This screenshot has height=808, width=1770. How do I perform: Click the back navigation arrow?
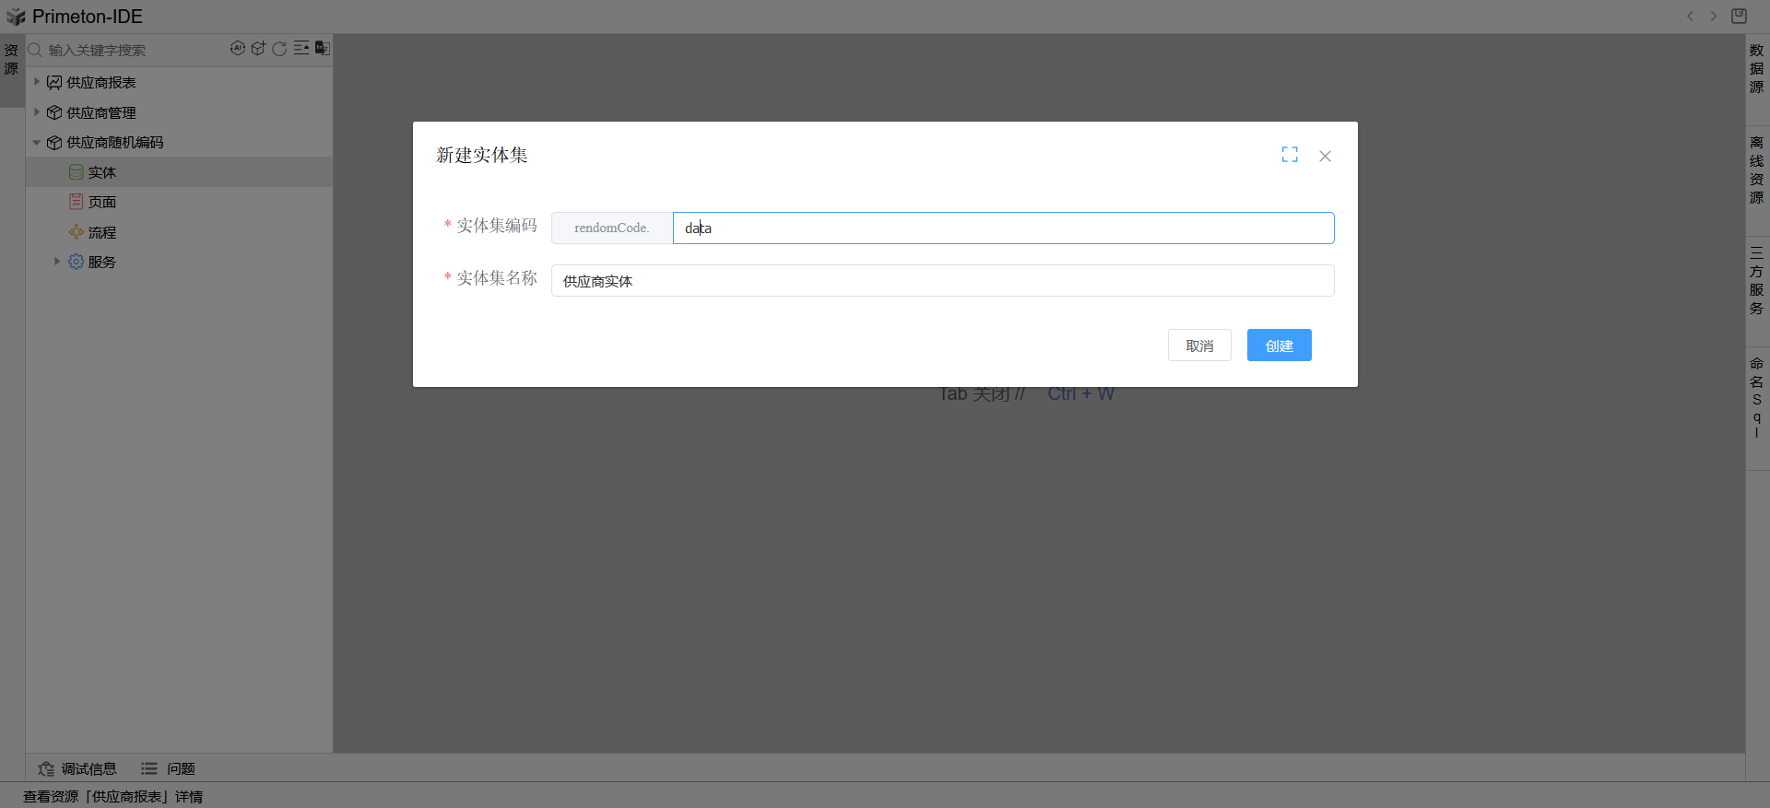tap(1690, 17)
